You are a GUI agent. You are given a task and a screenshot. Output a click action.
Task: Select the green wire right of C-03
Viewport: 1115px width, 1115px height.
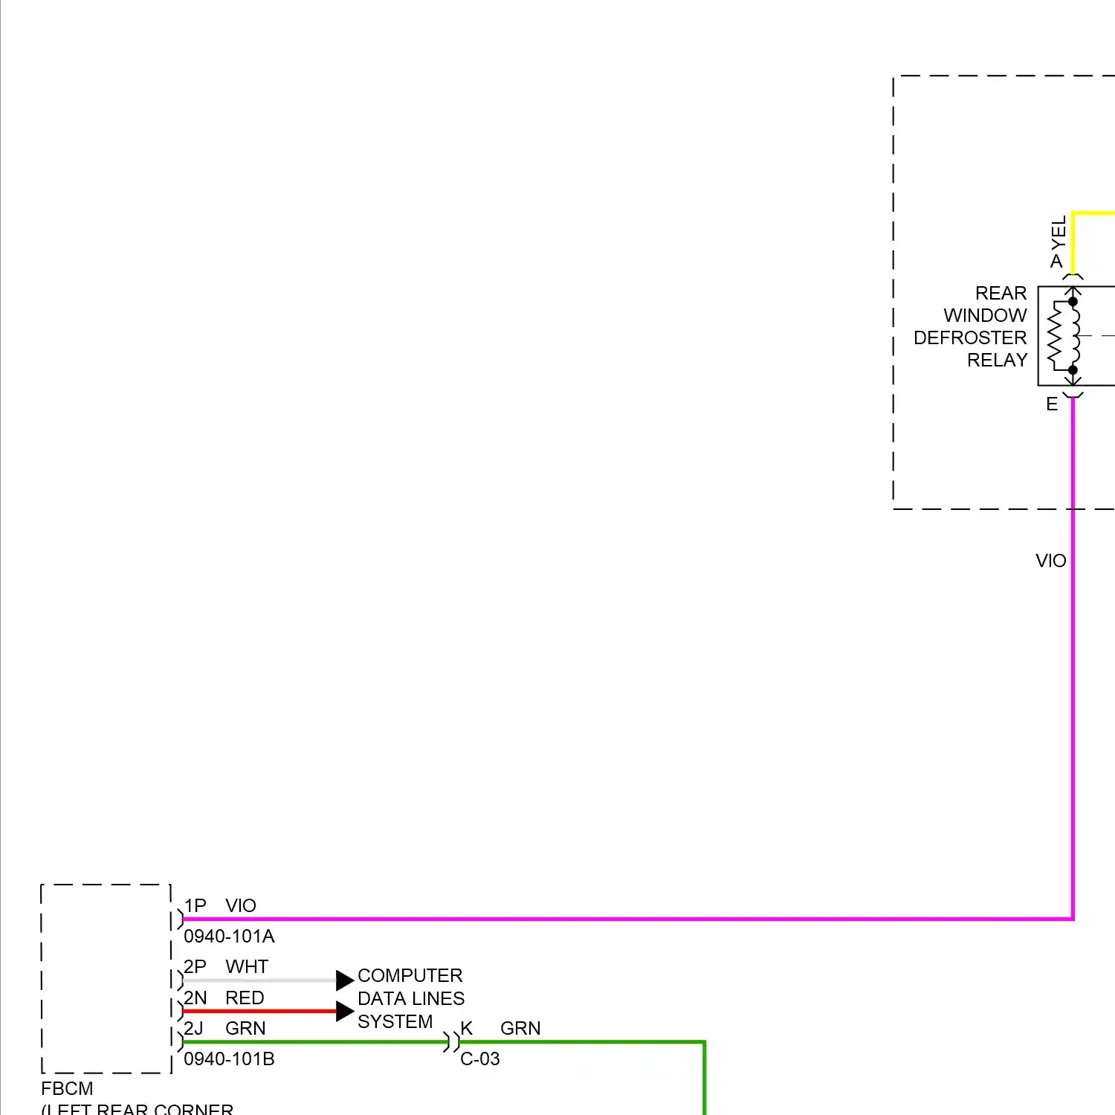click(581, 1041)
